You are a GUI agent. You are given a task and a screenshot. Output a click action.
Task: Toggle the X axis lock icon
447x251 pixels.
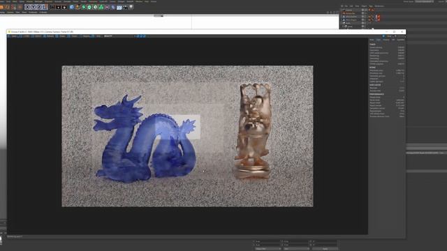tap(28, 7)
